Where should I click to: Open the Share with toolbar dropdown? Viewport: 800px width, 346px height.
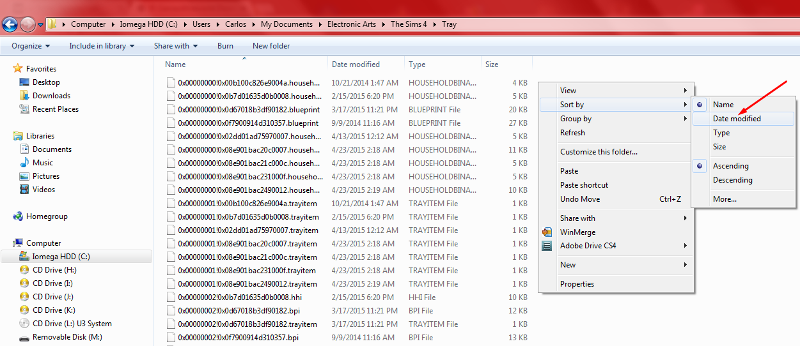click(x=176, y=46)
